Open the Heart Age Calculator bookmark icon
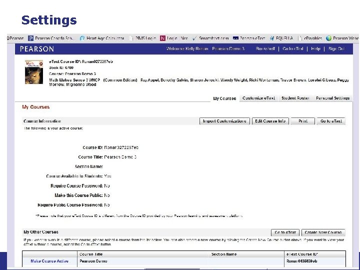 [x=82, y=38]
